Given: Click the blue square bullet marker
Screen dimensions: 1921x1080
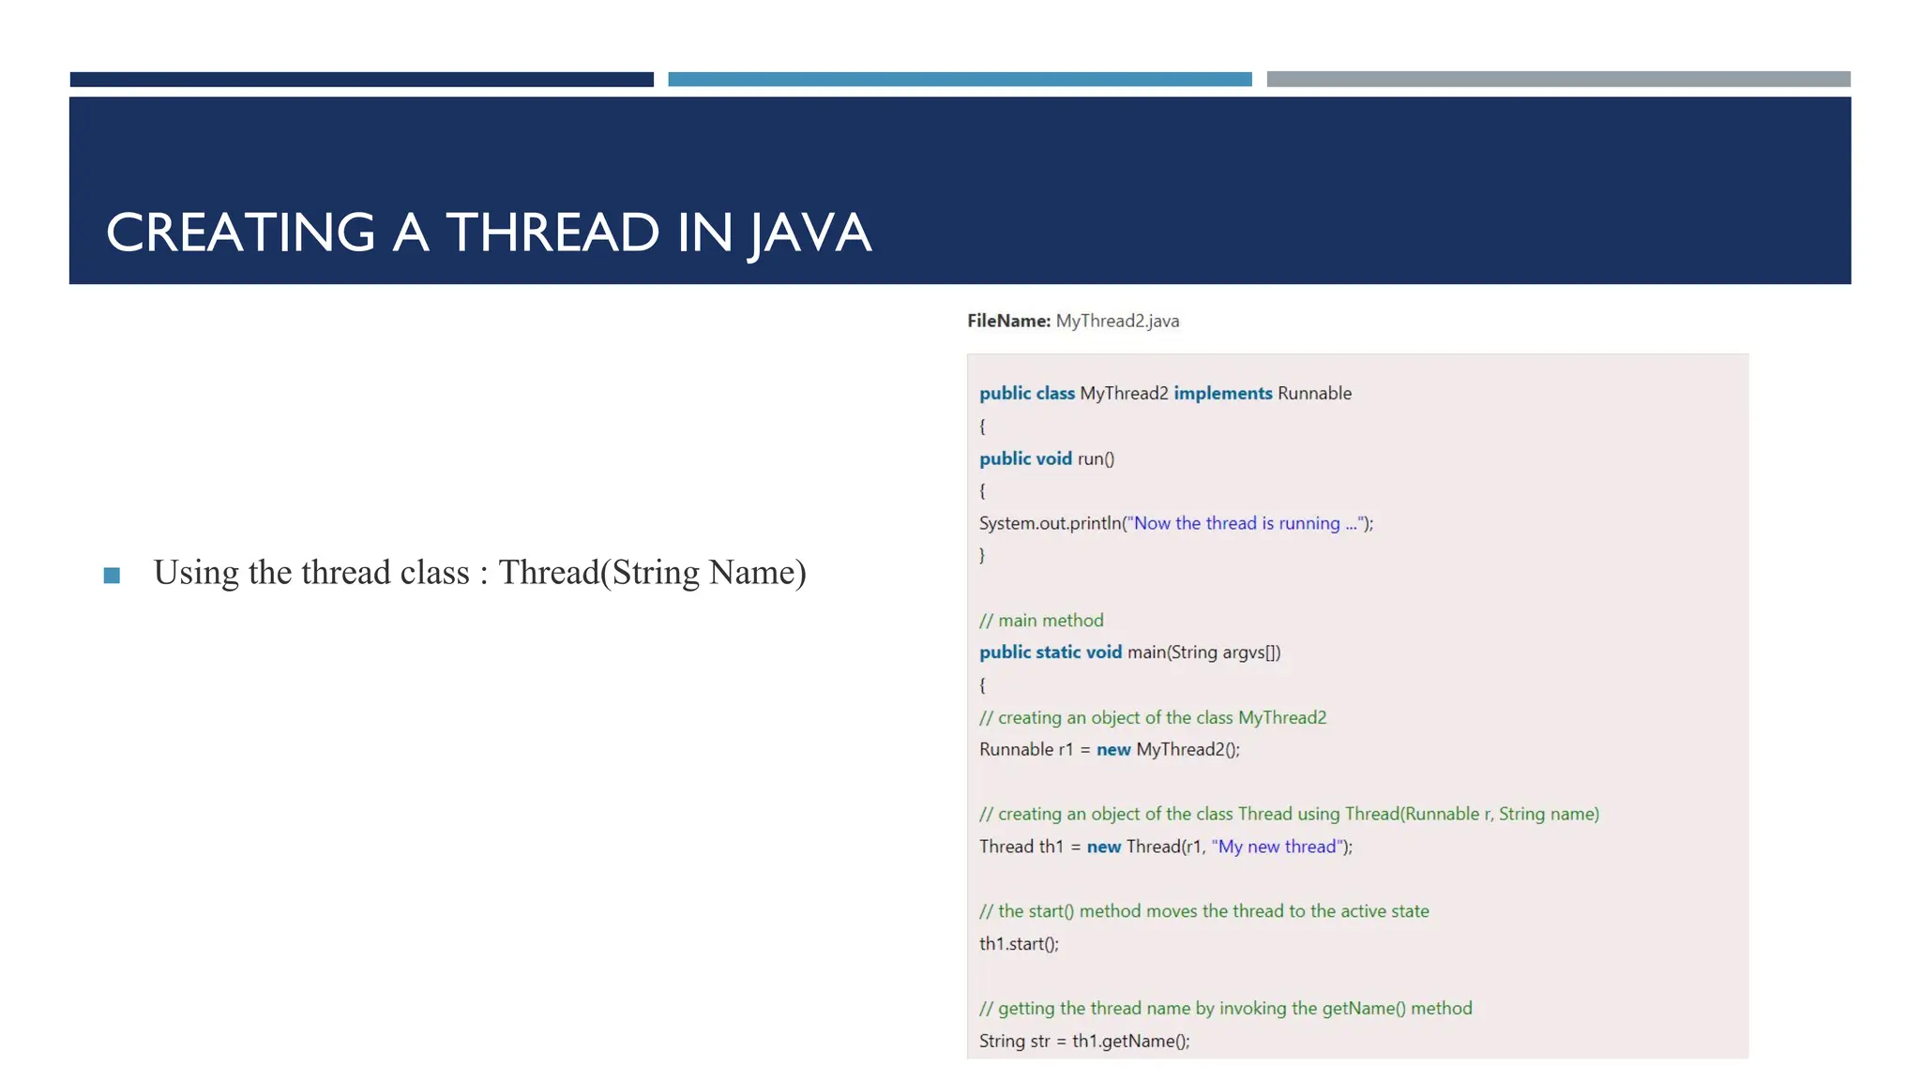Looking at the screenshot, I should pos(112,575).
